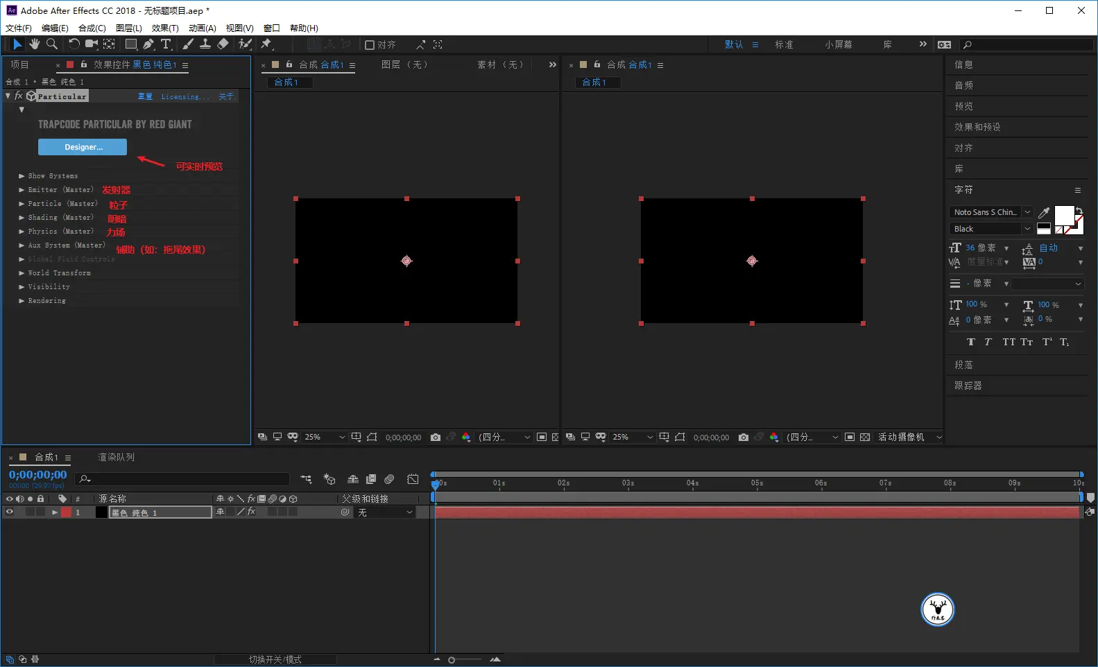Click the 关于 about link
The width and height of the screenshot is (1098, 667).
coord(226,97)
